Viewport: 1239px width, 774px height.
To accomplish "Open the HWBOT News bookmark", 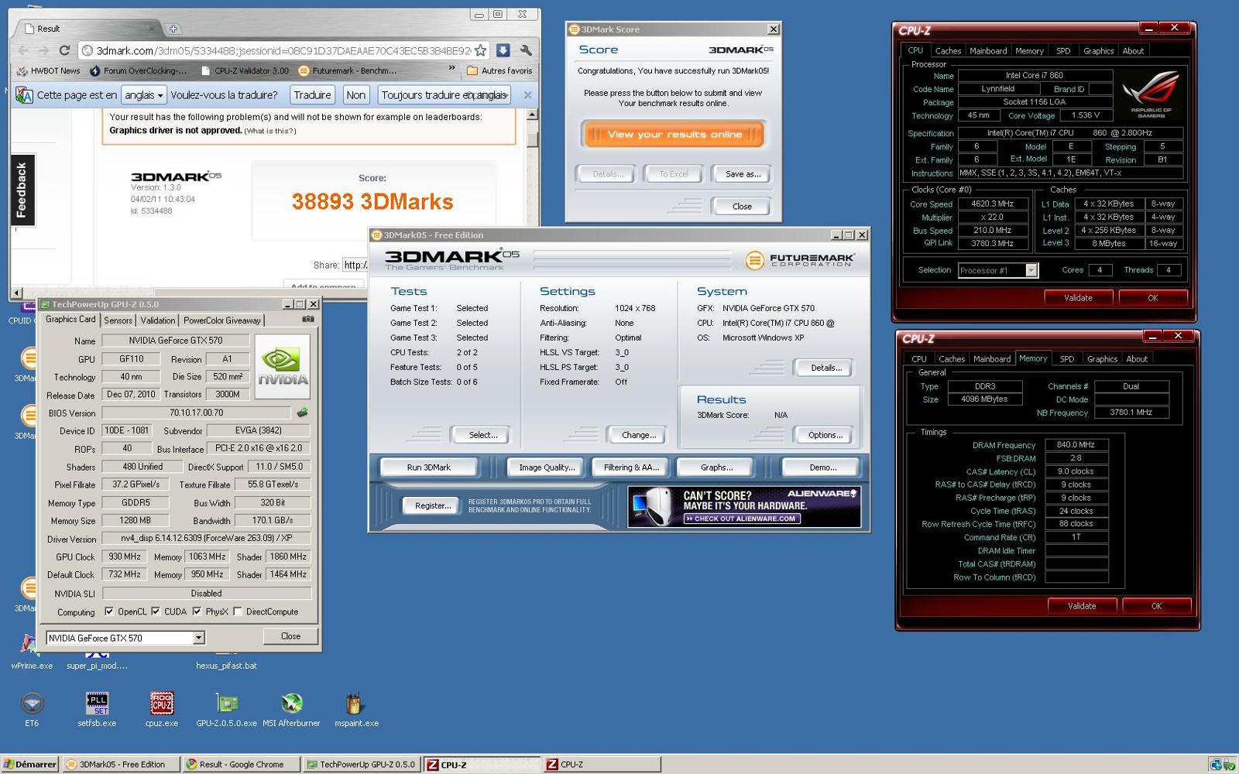I will [47, 70].
